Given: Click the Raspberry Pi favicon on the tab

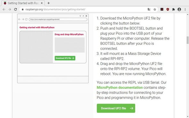Looking at the screenshot, I should click(x=5, y=3).
